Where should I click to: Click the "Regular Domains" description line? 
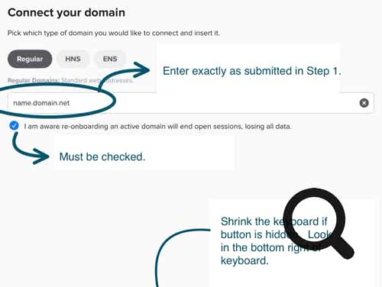(70, 80)
